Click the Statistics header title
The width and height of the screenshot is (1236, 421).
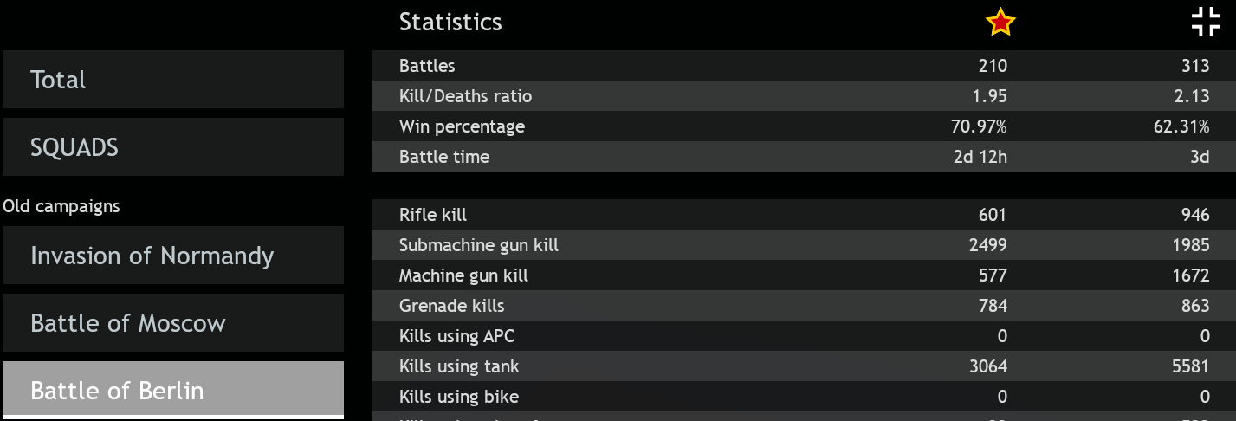pyautogui.click(x=450, y=22)
